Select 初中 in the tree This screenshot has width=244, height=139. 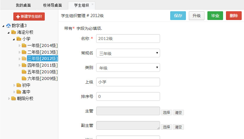(26, 85)
